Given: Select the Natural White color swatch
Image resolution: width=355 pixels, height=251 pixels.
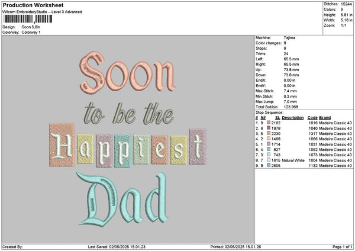Looking at the screenshot, I should tap(269, 160).
